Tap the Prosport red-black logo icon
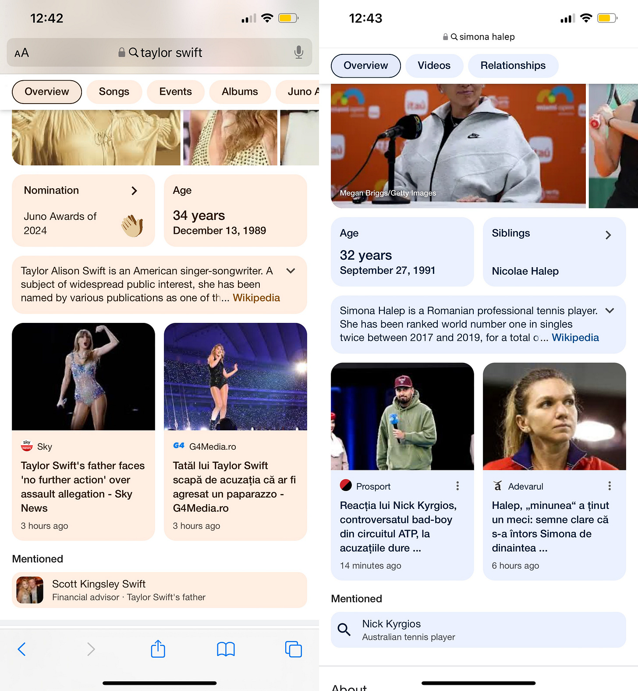 pyautogui.click(x=346, y=485)
